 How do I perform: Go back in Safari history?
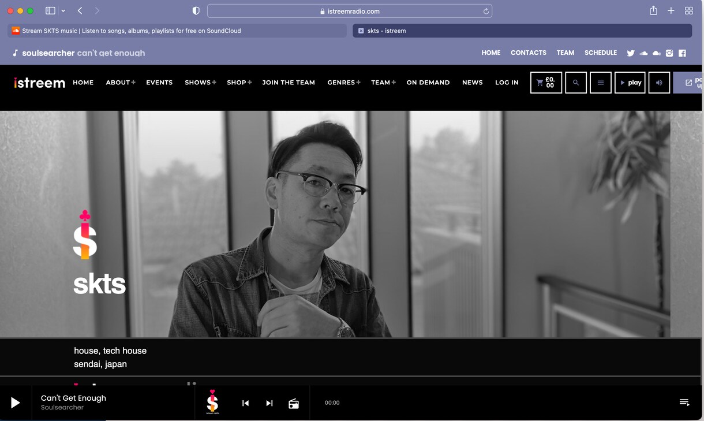coord(80,11)
